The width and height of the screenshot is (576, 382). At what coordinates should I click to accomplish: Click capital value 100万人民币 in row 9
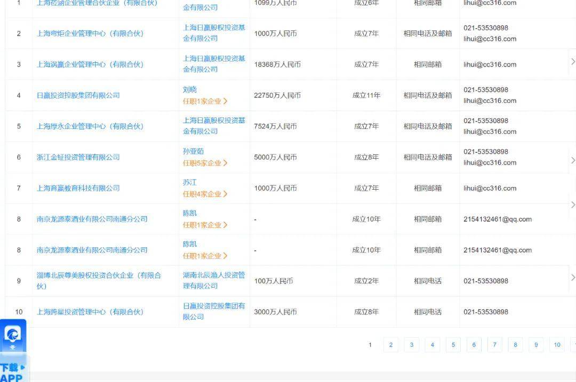coord(274,281)
